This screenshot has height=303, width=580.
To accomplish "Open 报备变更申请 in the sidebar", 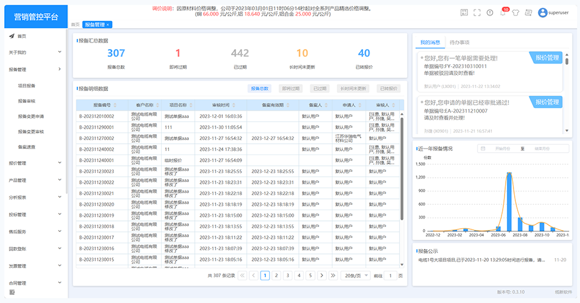I will pos(31,116).
